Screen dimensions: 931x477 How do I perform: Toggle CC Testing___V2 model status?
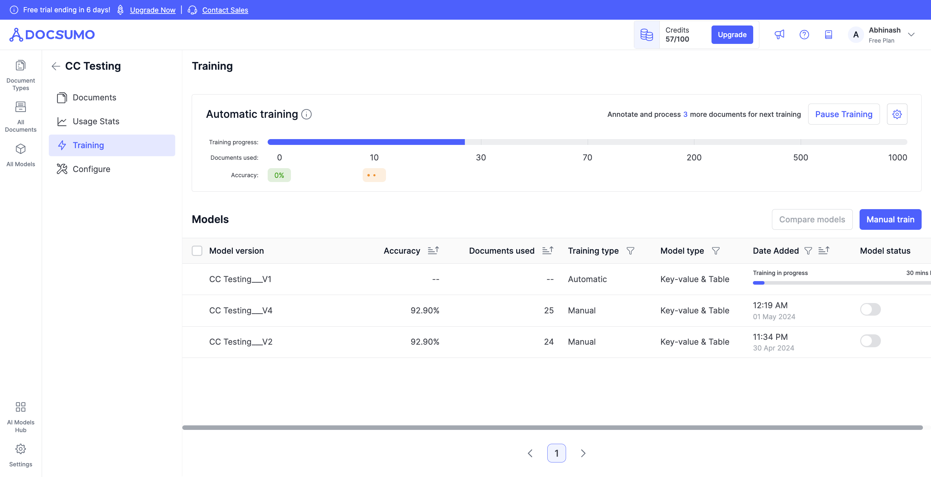[x=870, y=341]
